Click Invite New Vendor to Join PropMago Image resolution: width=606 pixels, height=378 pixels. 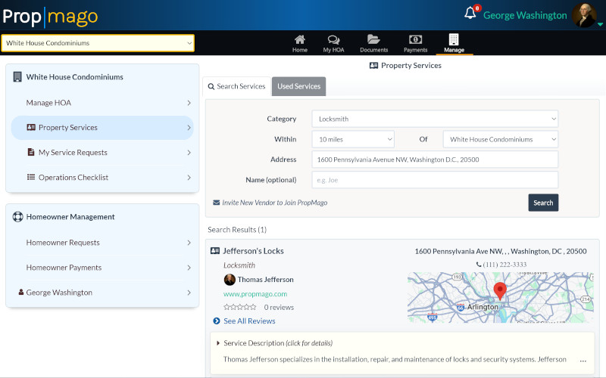274,203
